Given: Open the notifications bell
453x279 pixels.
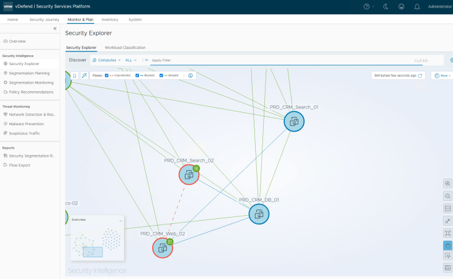Looking at the screenshot, I should 416,6.
